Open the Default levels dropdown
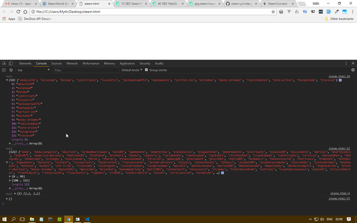357x223 pixels. pyautogui.click(x=132, y=70)
